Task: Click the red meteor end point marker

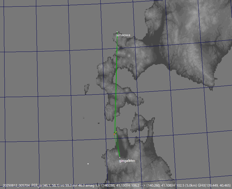Action: tap(114, 134)
